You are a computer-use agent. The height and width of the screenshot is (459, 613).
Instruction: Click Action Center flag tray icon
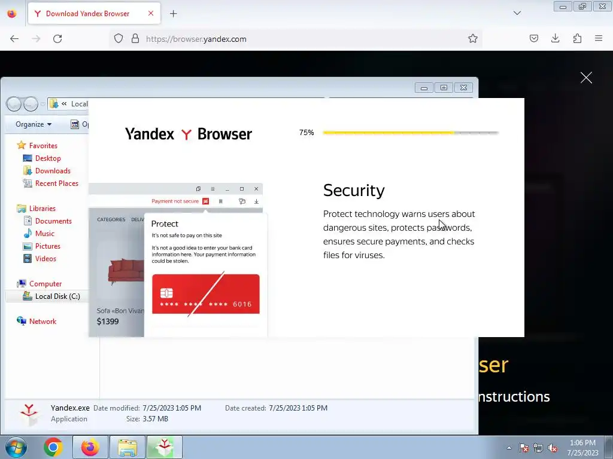tap(523, 448)
